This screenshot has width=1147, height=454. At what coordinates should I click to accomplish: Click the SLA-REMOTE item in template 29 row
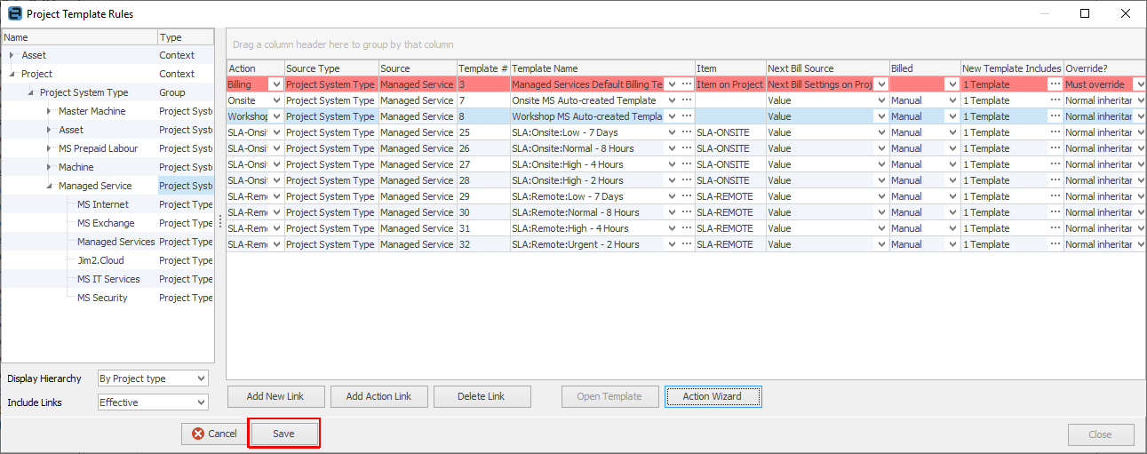[x=730, y=196]
